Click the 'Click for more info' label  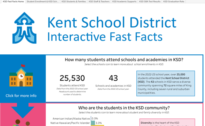[x=21, y=96]
